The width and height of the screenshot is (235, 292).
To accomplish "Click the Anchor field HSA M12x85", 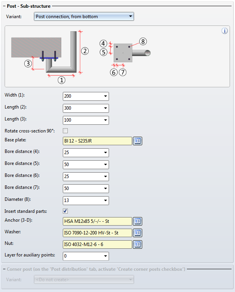I will tap(97, 221).
